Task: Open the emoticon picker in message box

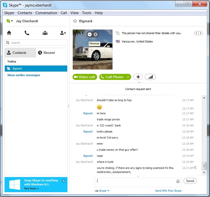Action: [x=178, y=181]
